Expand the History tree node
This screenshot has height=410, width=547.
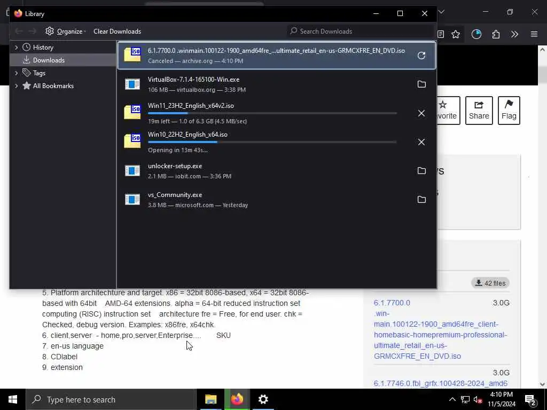tap(16, 48)
